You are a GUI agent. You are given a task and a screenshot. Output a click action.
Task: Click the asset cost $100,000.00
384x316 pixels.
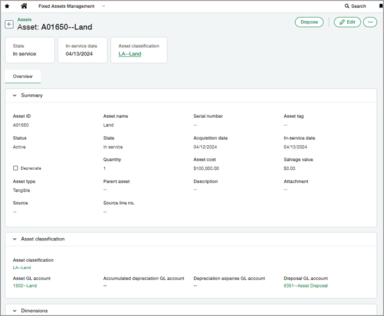point(206,168)
